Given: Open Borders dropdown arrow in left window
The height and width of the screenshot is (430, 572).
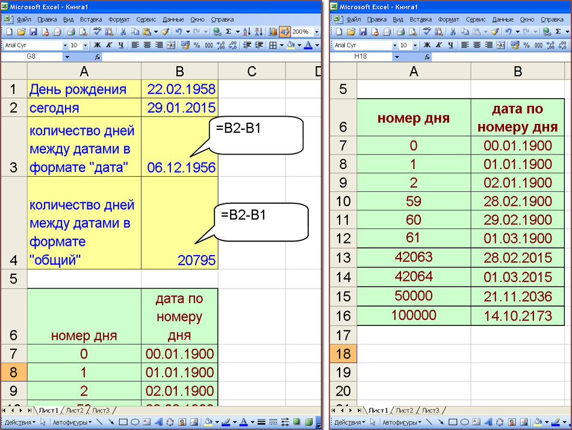Looking at the screenshot, I should [x=282, y=46].
